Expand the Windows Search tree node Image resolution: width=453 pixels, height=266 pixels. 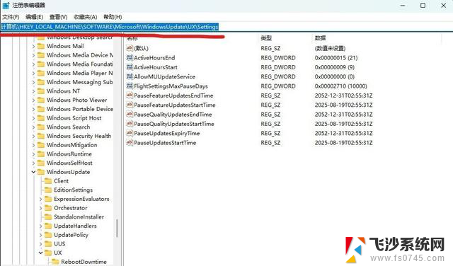pyautogui.click(x=33, y=127)
